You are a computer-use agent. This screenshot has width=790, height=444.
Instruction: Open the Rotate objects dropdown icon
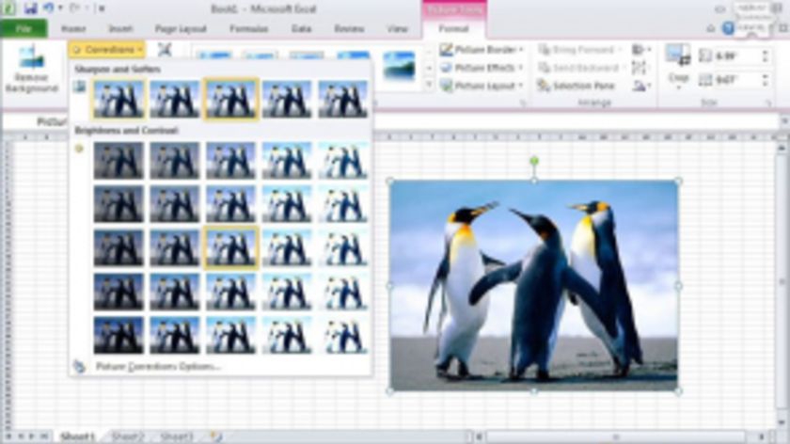tap(640, 86)
